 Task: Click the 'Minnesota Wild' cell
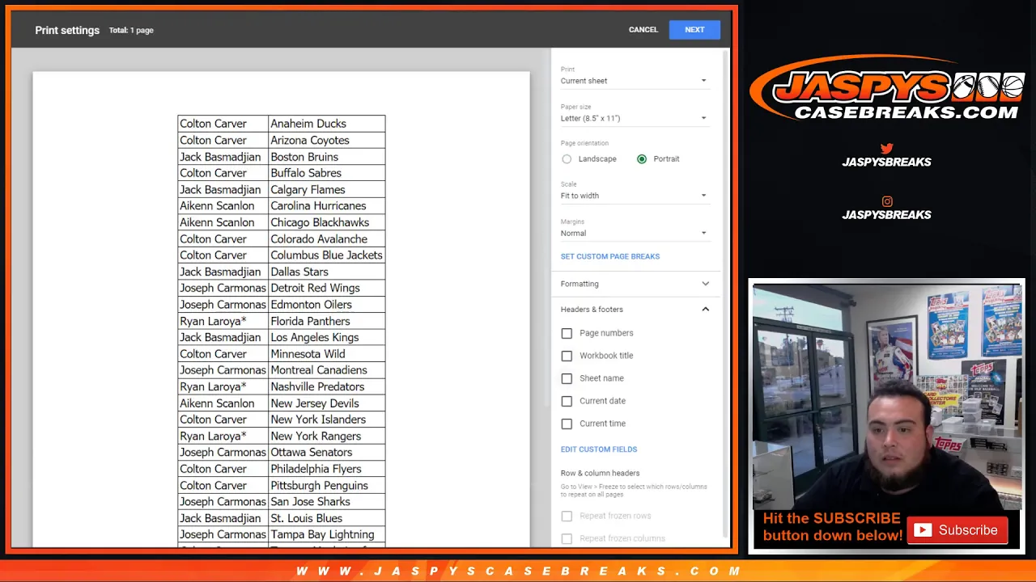327,354
